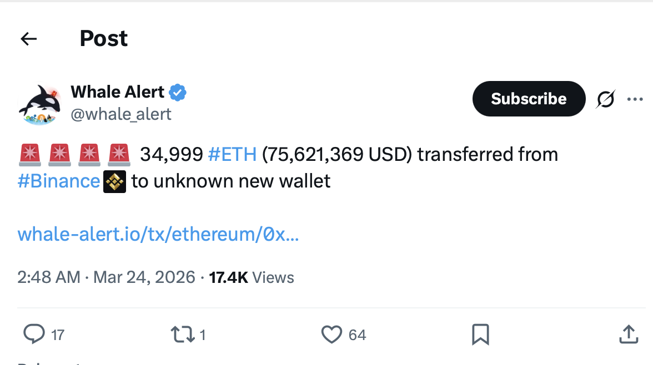The height and width of the screenshot is (365, 653).
Task: Click the Whale Alert profile avatar
Action: click(x=39, y=103)
